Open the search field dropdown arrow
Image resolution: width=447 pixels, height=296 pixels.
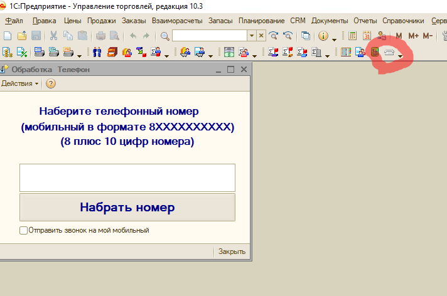tap(252, 36)
